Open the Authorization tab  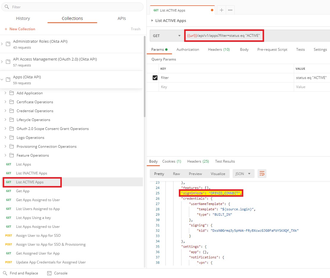click(188, 50)
